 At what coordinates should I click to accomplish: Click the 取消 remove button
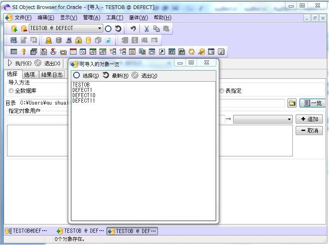point(309,131)
